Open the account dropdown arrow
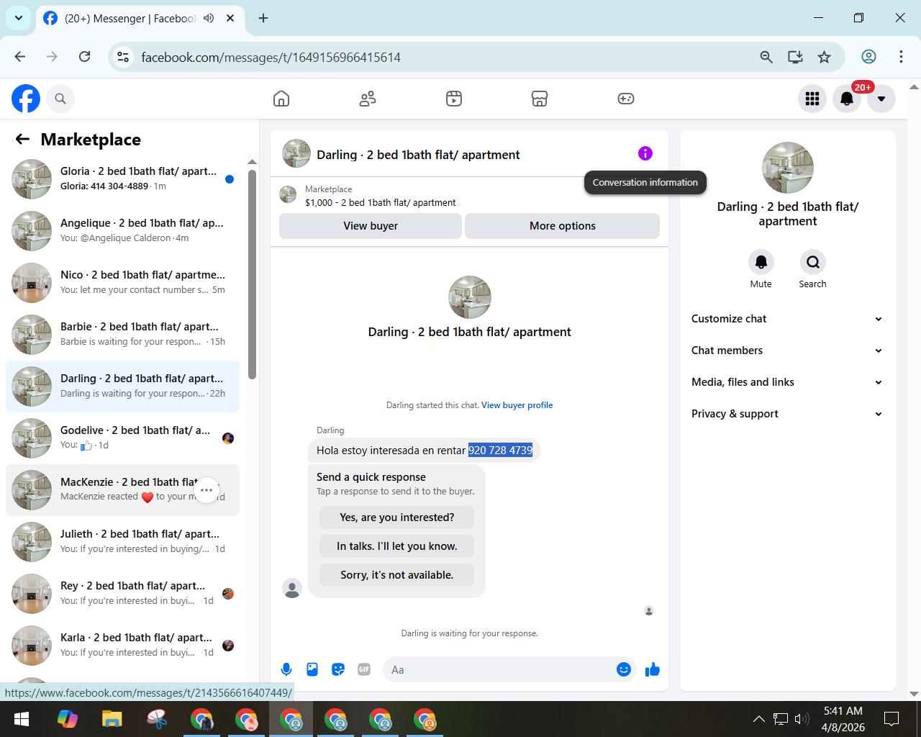 [x=881, y=99]
